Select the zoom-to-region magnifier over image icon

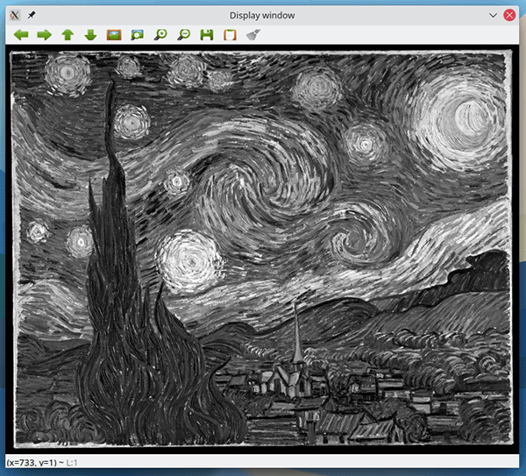(137, 35)
